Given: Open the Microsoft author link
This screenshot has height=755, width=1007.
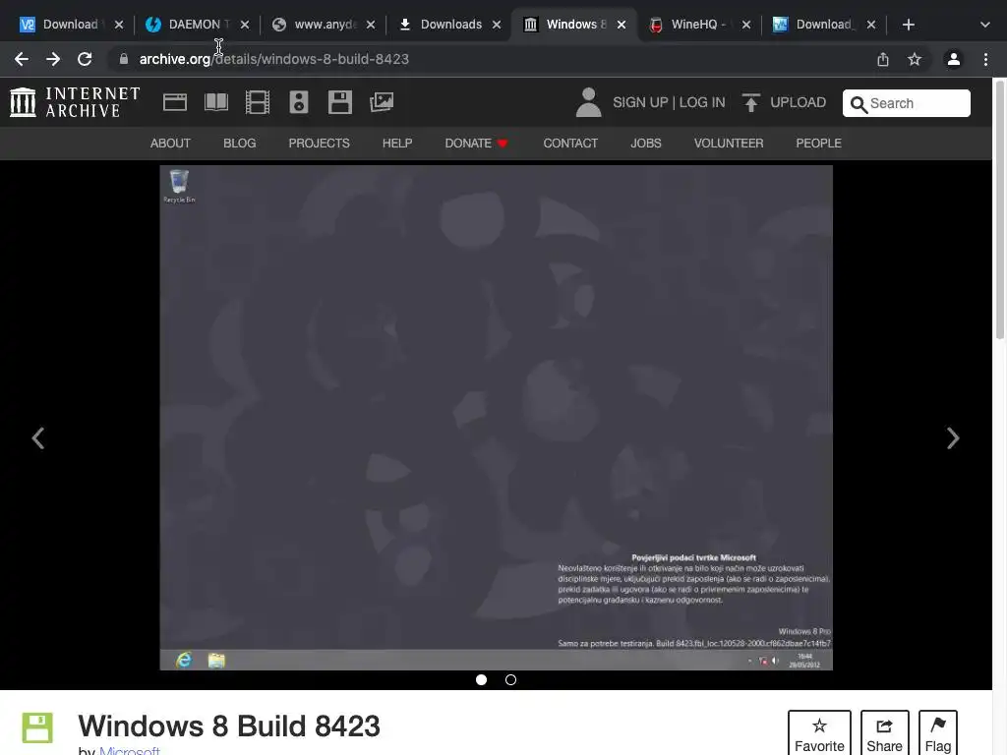Looking at the screenshot, I should [130, 750].
